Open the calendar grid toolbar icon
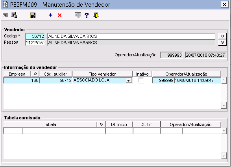Image resolution: width=231 pixels, height=167 pixels. pos(78,15)
